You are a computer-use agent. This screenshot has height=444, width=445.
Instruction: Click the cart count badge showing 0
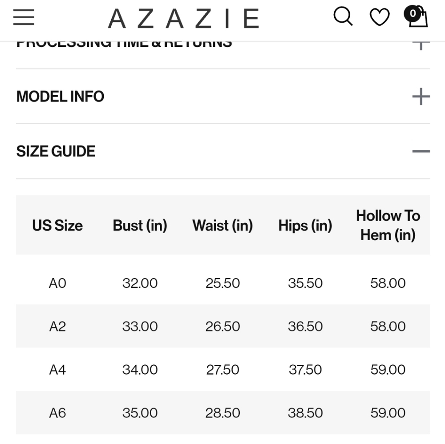tap(413, 13)
